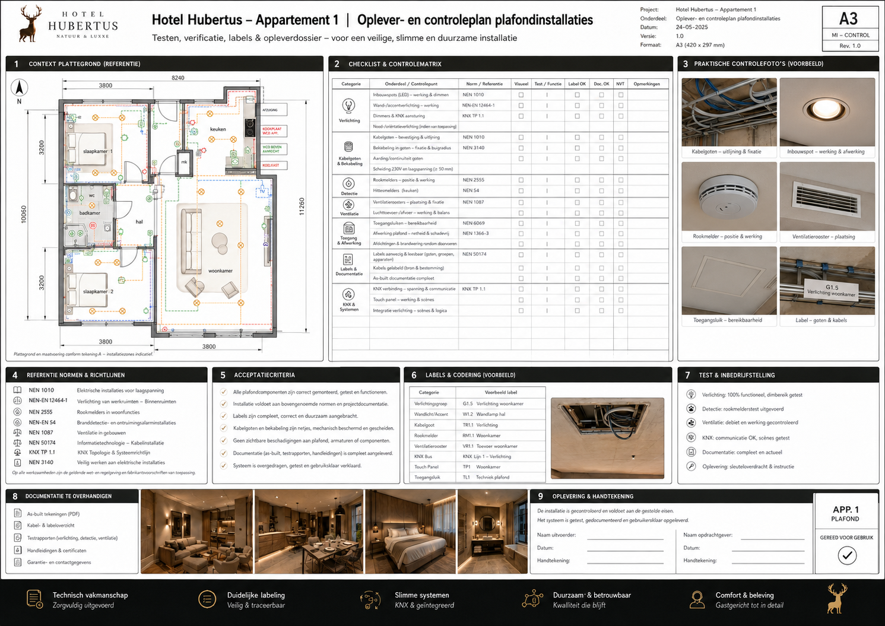Select the KNX & Systemen category icon

coord(348,295)
